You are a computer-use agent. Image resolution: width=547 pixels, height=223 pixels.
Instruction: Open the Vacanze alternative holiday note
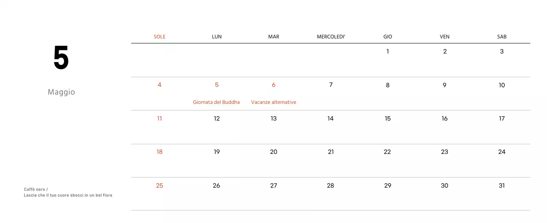pos(273,102)
